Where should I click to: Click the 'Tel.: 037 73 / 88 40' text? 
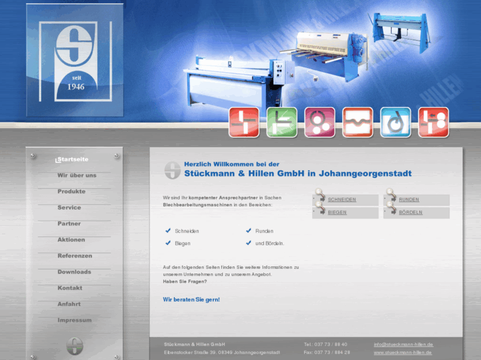pyautogui.click(x=326, y=344)
